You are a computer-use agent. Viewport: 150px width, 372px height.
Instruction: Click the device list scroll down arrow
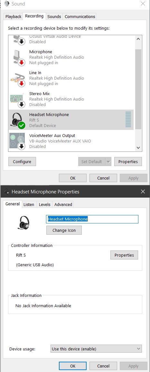tap(138, 148)
